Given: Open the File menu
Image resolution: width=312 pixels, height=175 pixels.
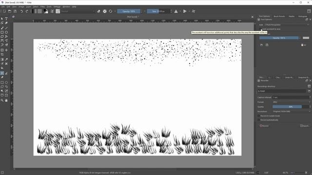Looking at the screenshot, I should [3, 7].
